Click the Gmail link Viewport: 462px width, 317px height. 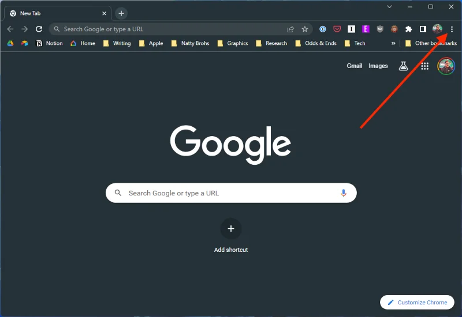point(354,66)
